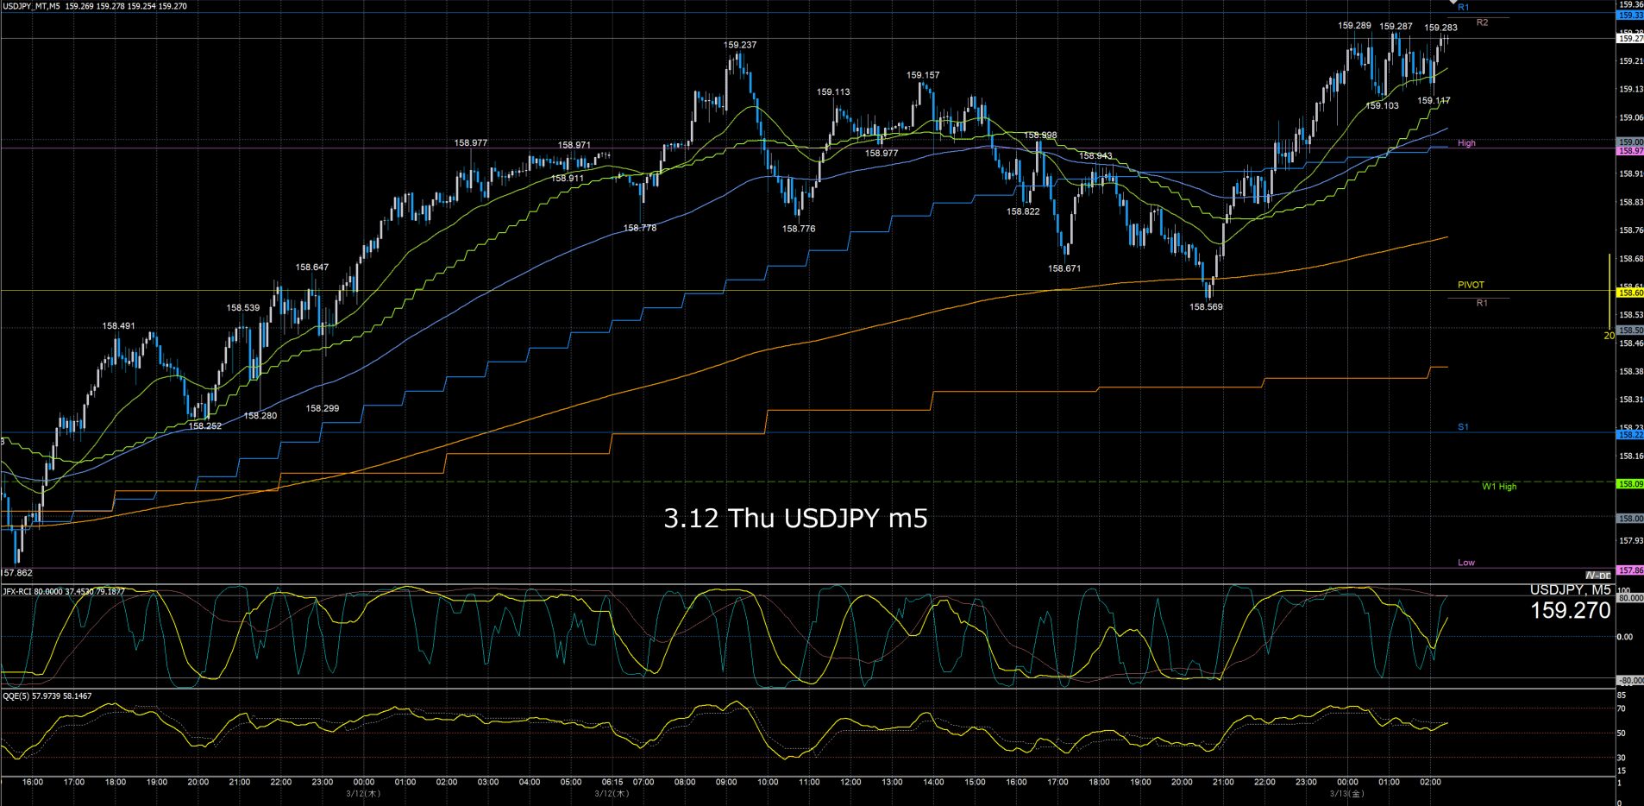Screen dimensions: 1644x806
Task: Click the PIVOT line label
Action: 1471,285
